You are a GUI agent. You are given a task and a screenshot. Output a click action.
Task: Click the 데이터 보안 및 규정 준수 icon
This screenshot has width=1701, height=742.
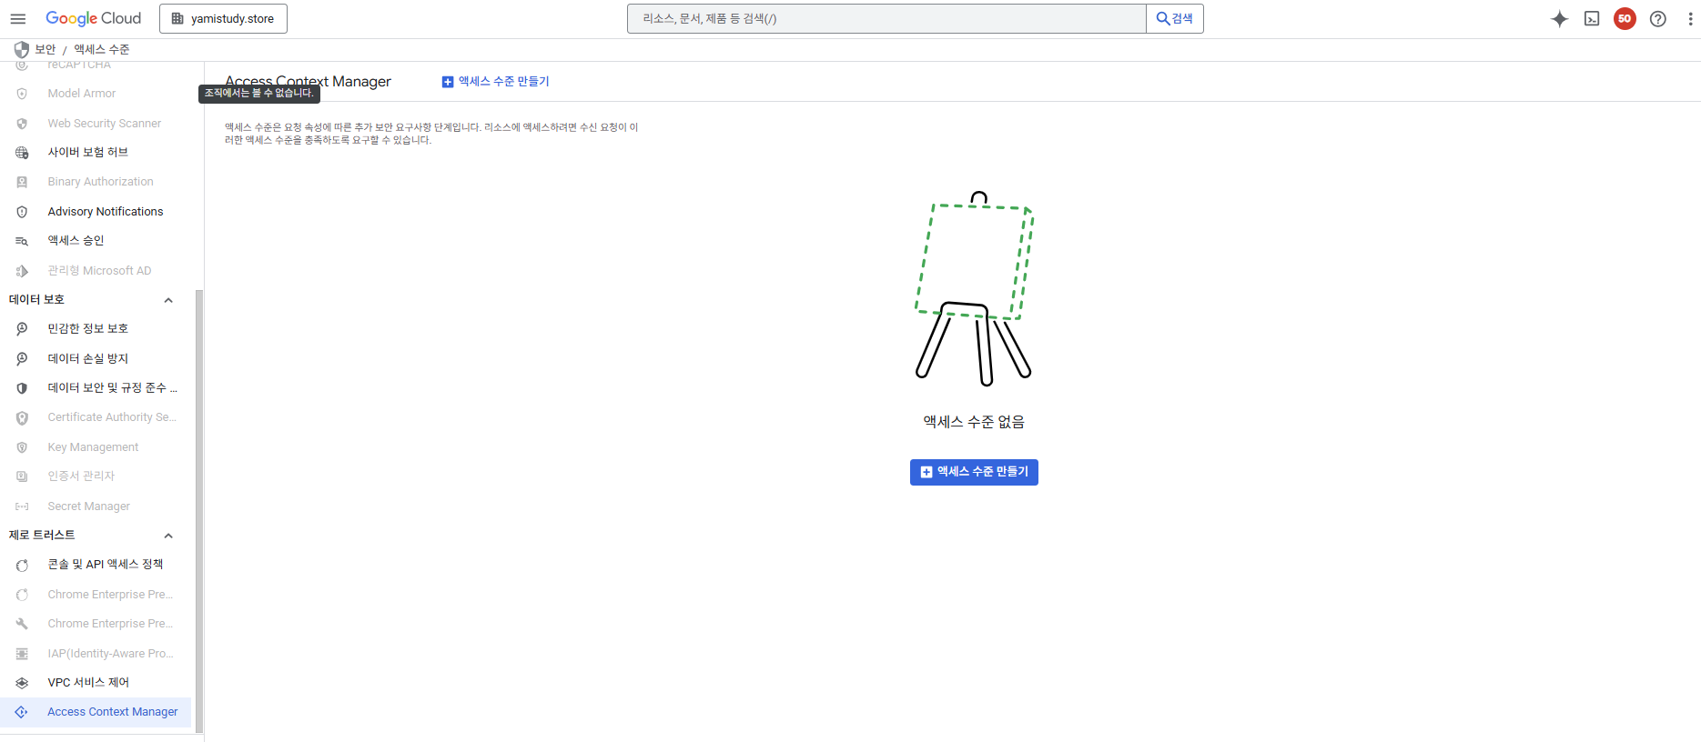pyautogui.click(x=22, y=388)
